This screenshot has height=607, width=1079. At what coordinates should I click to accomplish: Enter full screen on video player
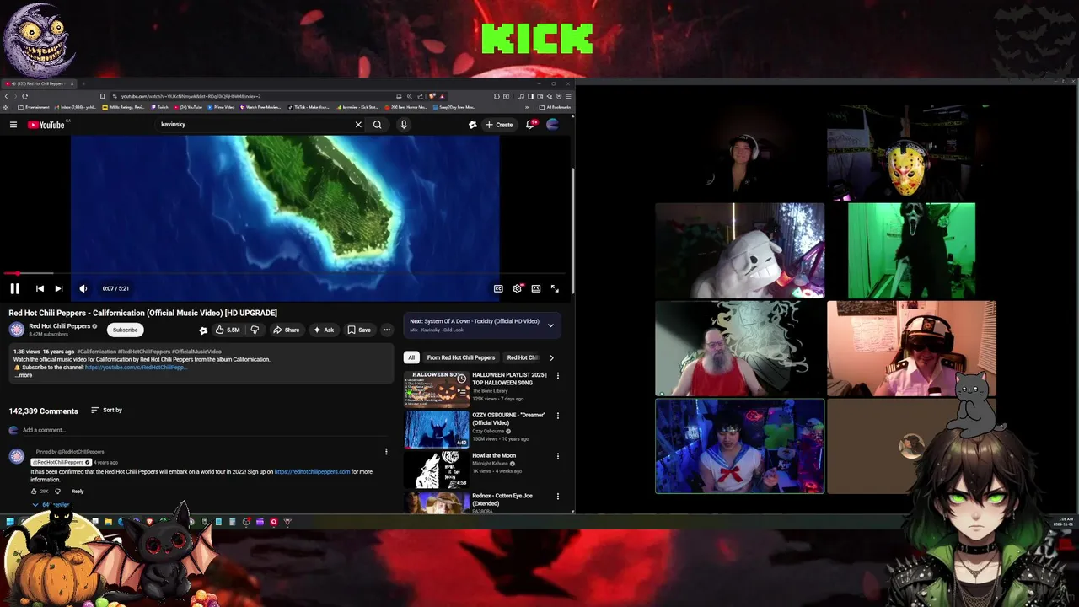(x=555, y=288)
